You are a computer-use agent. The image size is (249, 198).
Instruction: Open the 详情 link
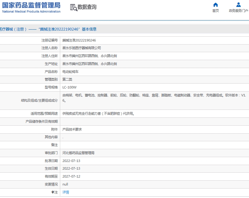tap(66, 192)
